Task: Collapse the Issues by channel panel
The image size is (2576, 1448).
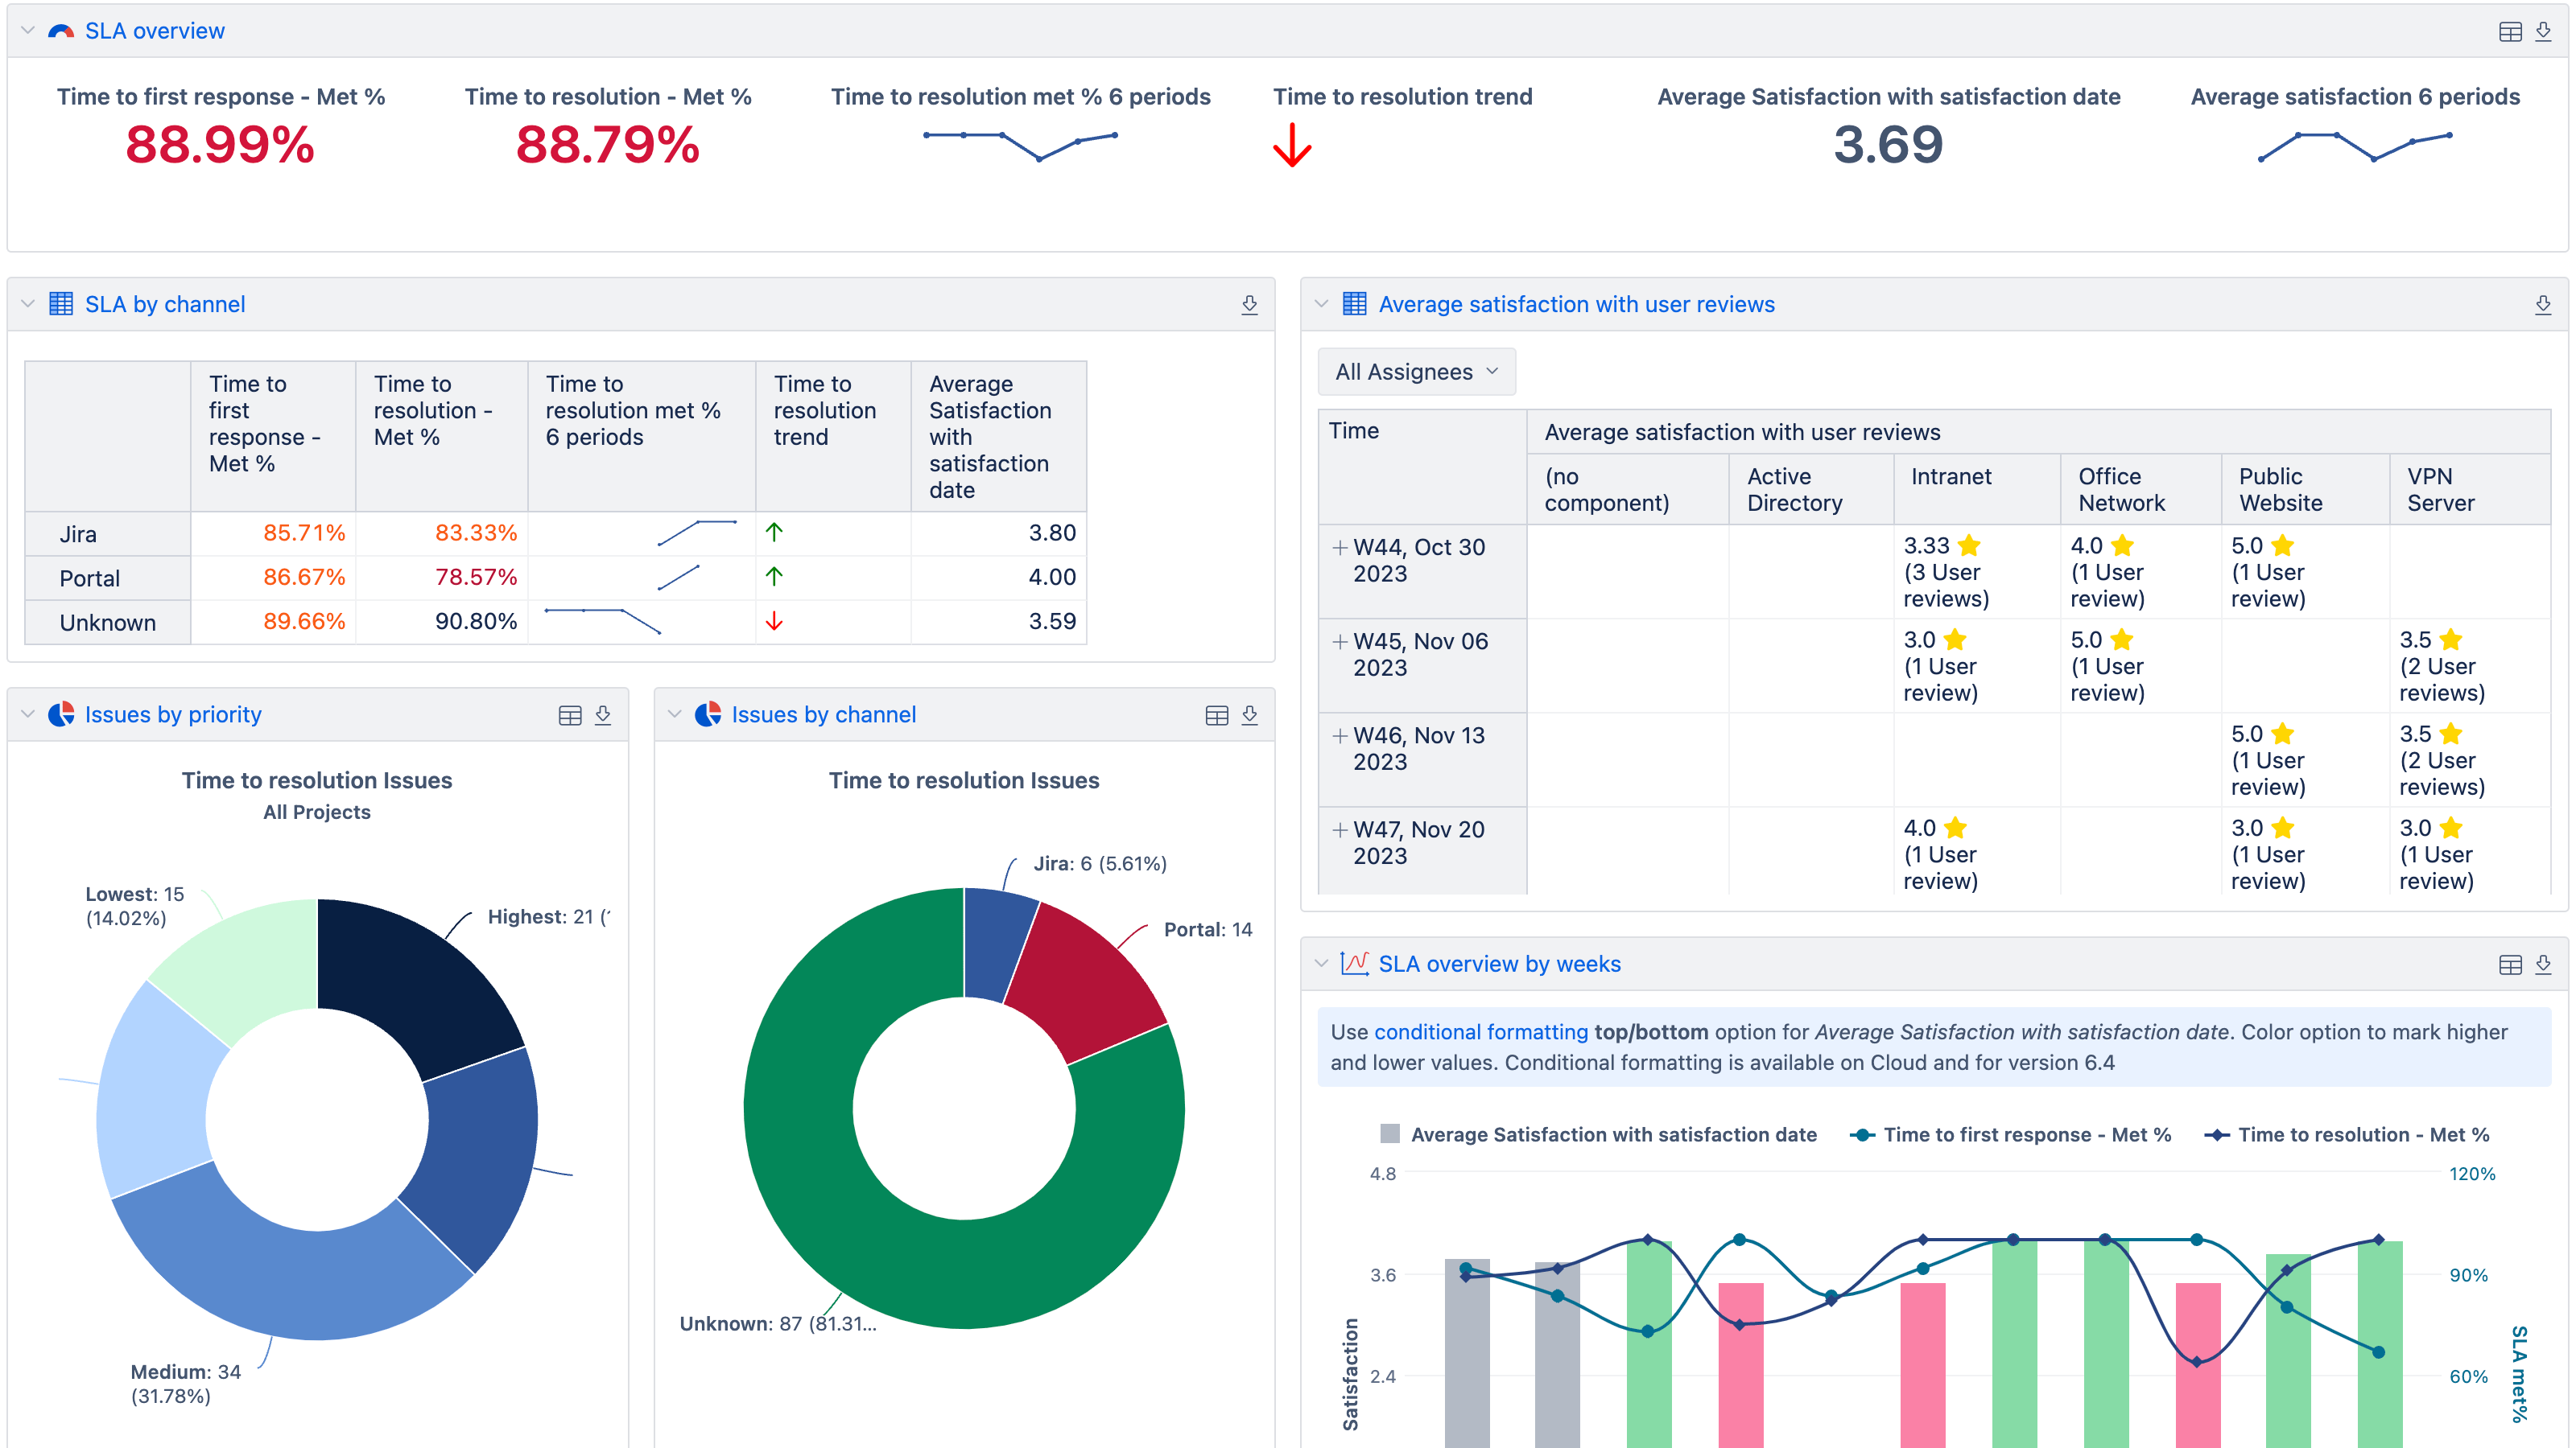Action: tap(674, 714)
